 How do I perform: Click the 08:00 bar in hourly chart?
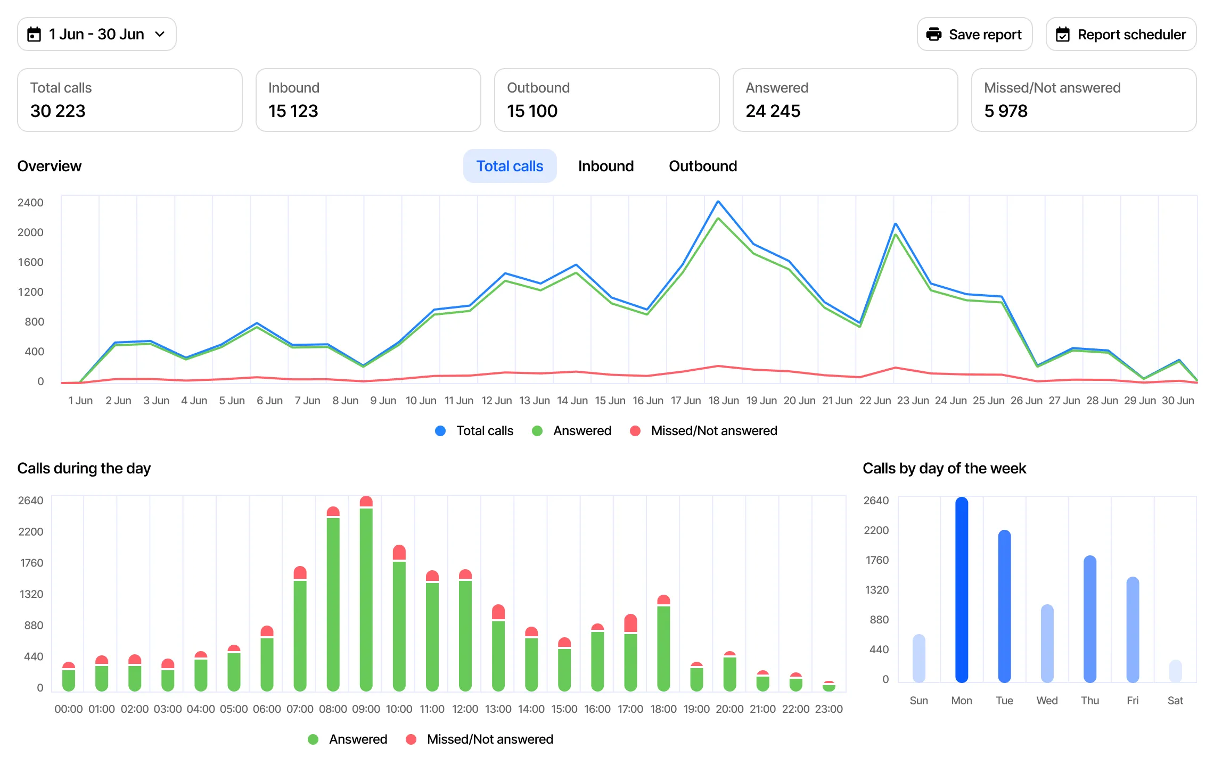click(x=333, y=599)
